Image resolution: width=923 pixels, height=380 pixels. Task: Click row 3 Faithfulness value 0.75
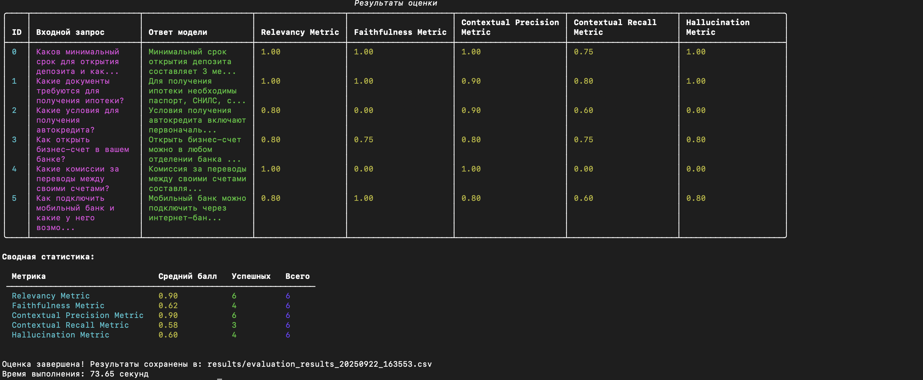pos(363,139)
